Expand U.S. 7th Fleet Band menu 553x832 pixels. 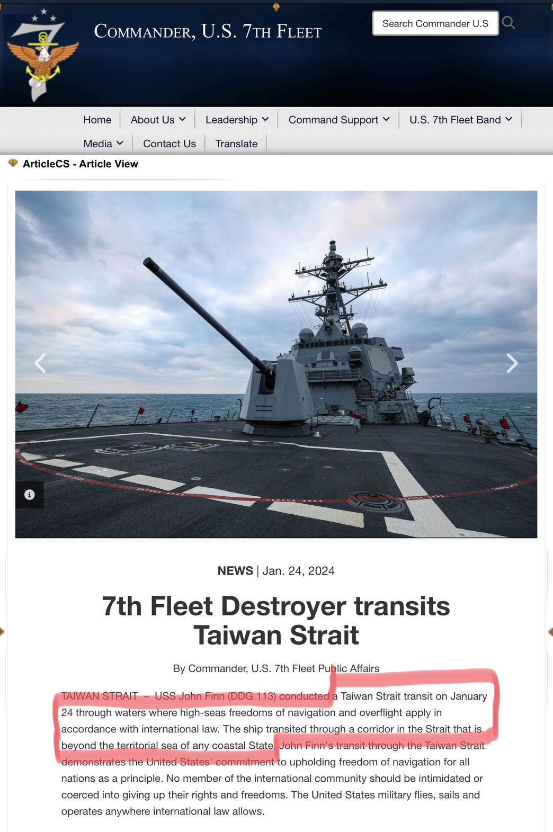click(x=461, y=120)
